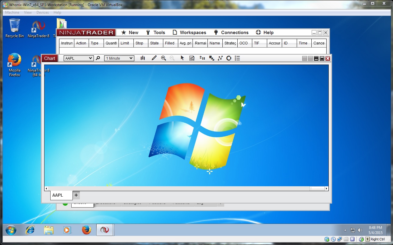
Task: Select the pencil drawing tools icon
Action: pos(154,58)
